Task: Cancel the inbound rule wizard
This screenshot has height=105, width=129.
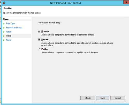Action: coord(118,98)
